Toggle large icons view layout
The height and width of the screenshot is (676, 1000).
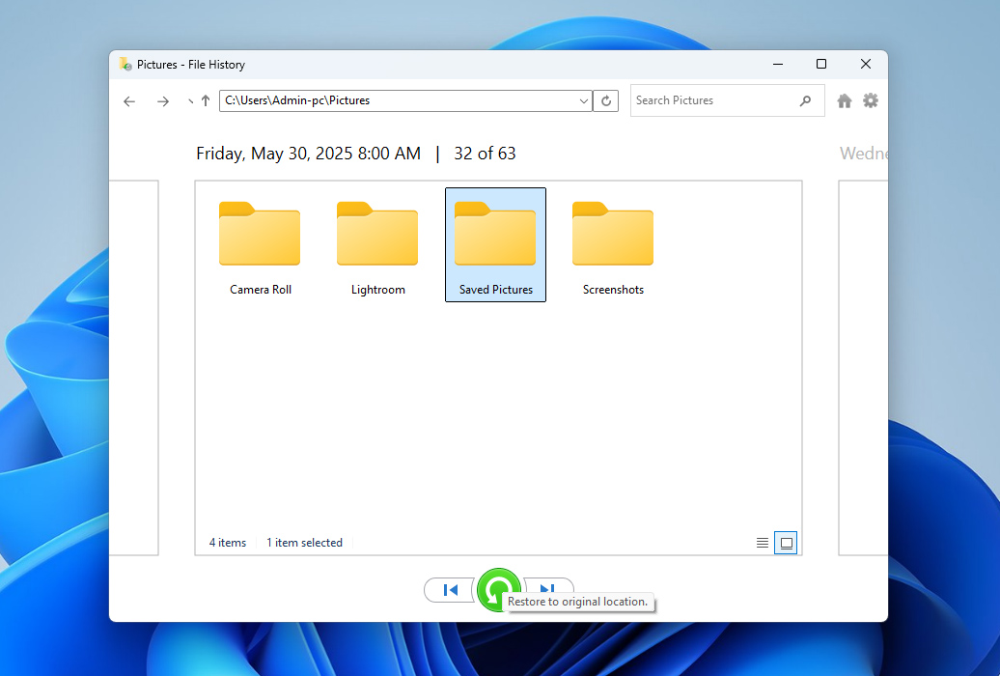pos(786,542)
